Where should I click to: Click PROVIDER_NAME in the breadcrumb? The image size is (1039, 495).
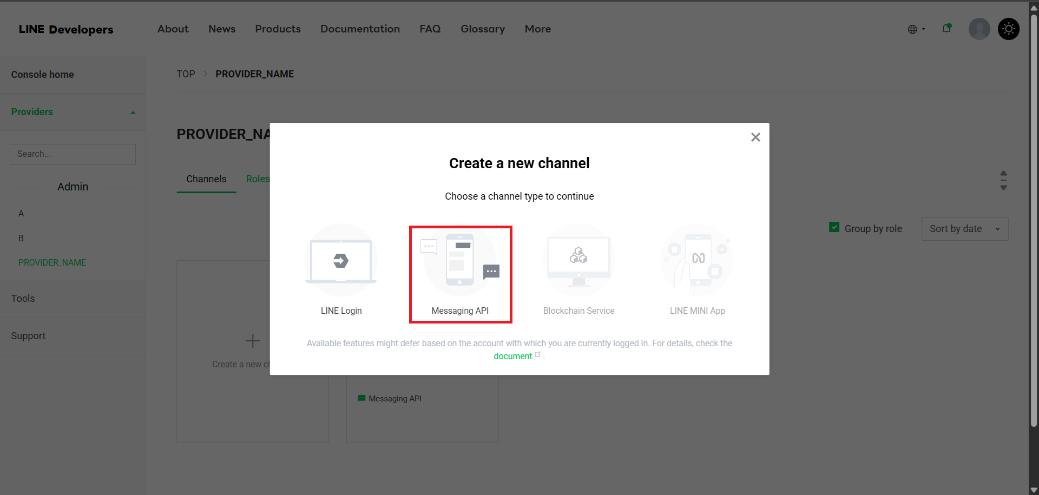254,74
